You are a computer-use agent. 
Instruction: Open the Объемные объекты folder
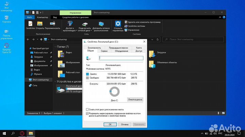(x=151, y=63)
